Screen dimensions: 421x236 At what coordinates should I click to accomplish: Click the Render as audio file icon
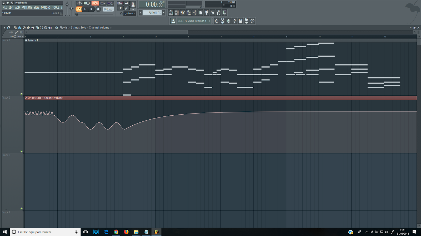tap(247, 21)
